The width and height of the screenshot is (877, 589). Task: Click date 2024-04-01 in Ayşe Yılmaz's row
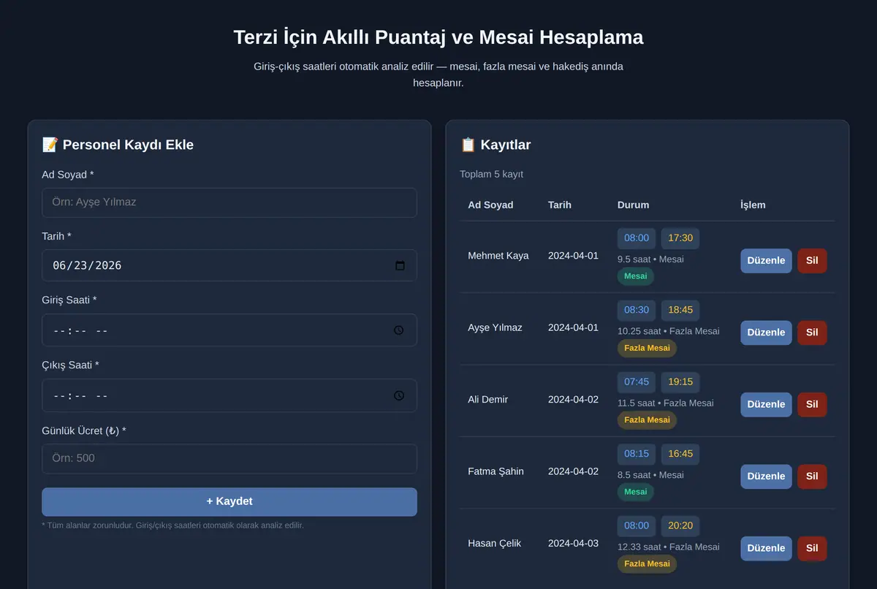tap(573, 327)
